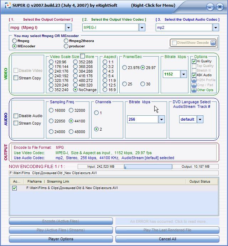The width and height of the screenshot is (228, 246).
Task: Open Other Opts via its O icon
Action: pos(194,90)
